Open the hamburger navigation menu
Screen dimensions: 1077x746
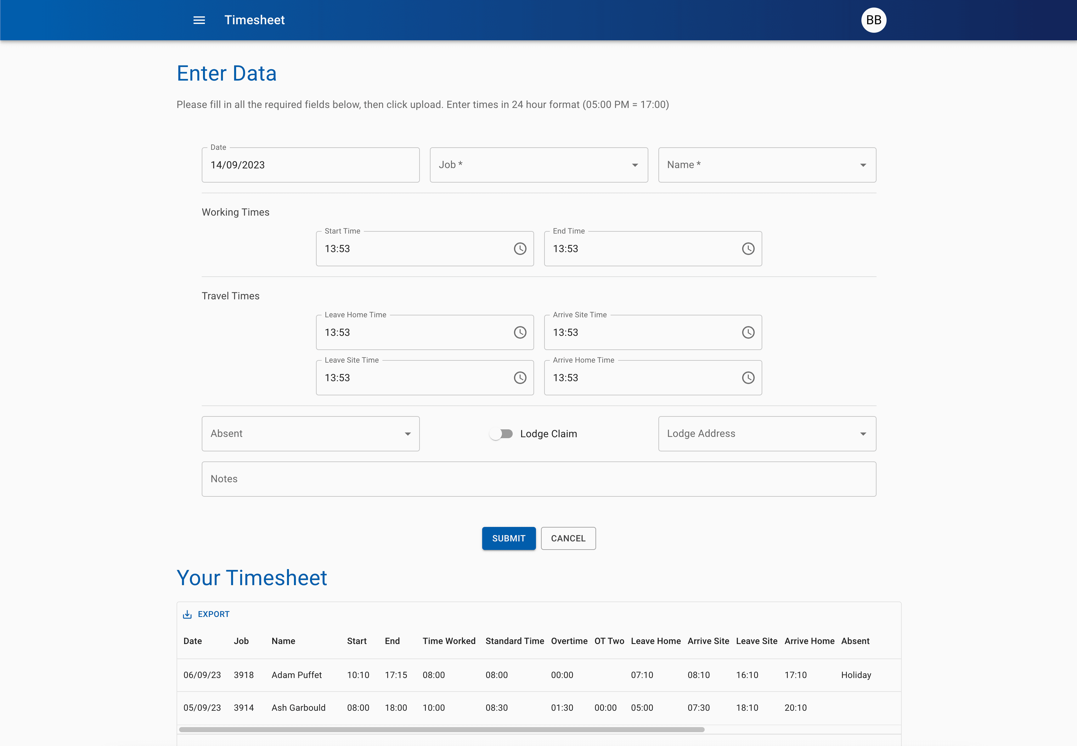click(199, 20)
